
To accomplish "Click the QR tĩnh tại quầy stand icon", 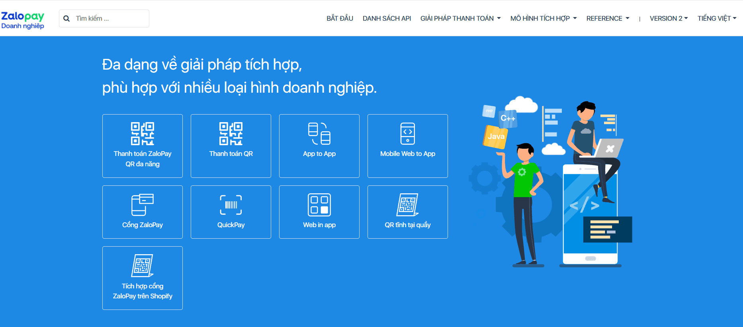I will pyautogui.click(x=408, y=204).
